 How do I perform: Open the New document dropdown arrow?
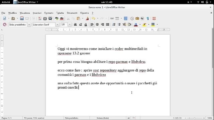pos(9,18)
